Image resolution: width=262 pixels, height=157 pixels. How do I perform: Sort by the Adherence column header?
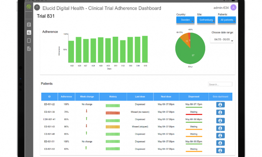(66, 97)
